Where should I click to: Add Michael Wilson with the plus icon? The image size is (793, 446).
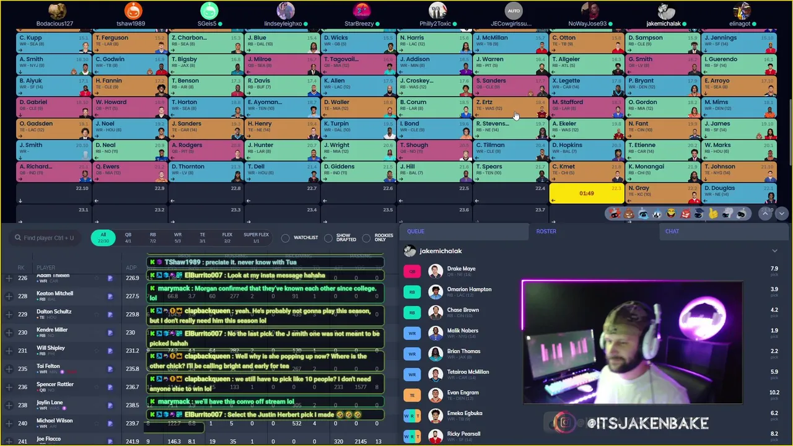pyautogui.click(x=9, y=424)
